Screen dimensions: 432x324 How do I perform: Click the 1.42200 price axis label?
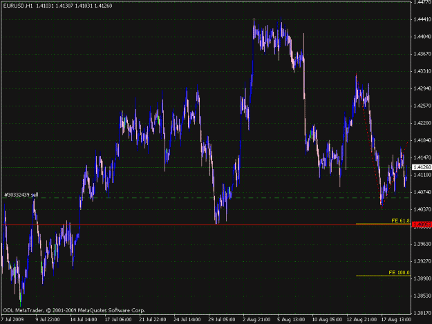(x=422, y=123)
